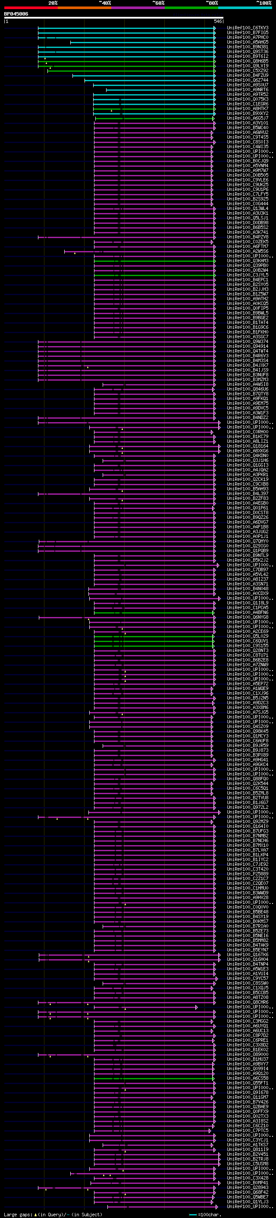Select the UniRef100_Q55FT1 label
Viewport: 276px width, 1218px height.
point(248,1083)
